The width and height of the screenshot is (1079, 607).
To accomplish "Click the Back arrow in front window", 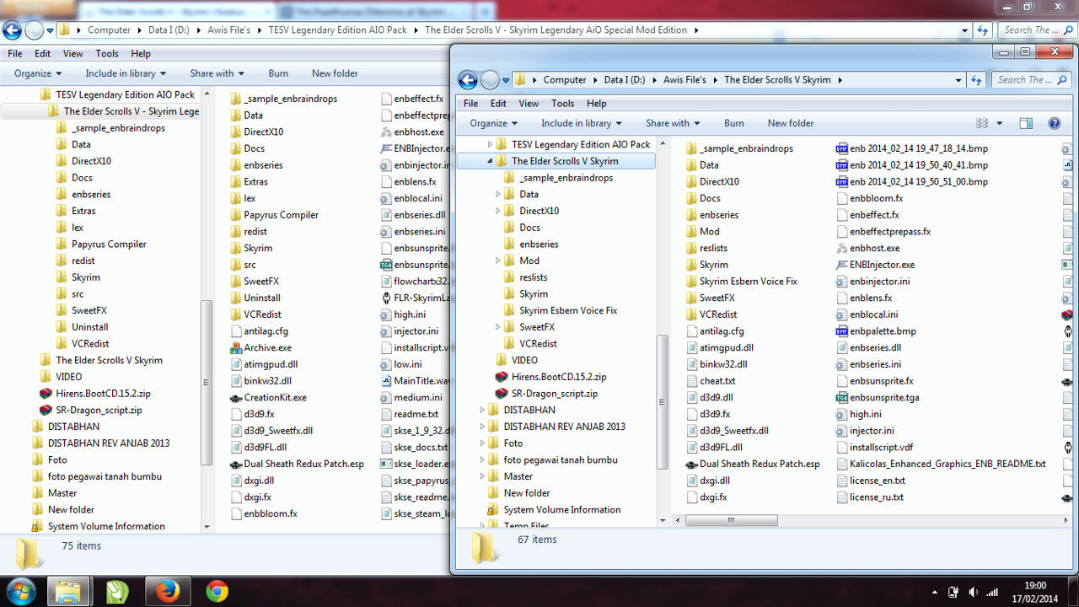I will click(468, 80).
